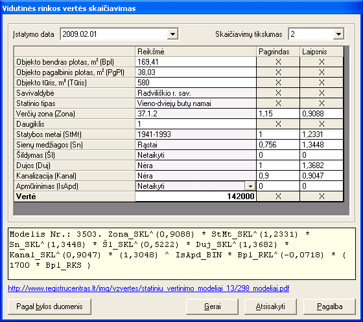
Task: Click the Pagrindas column header
Action: pyautogui.click(x=278, y=52)
